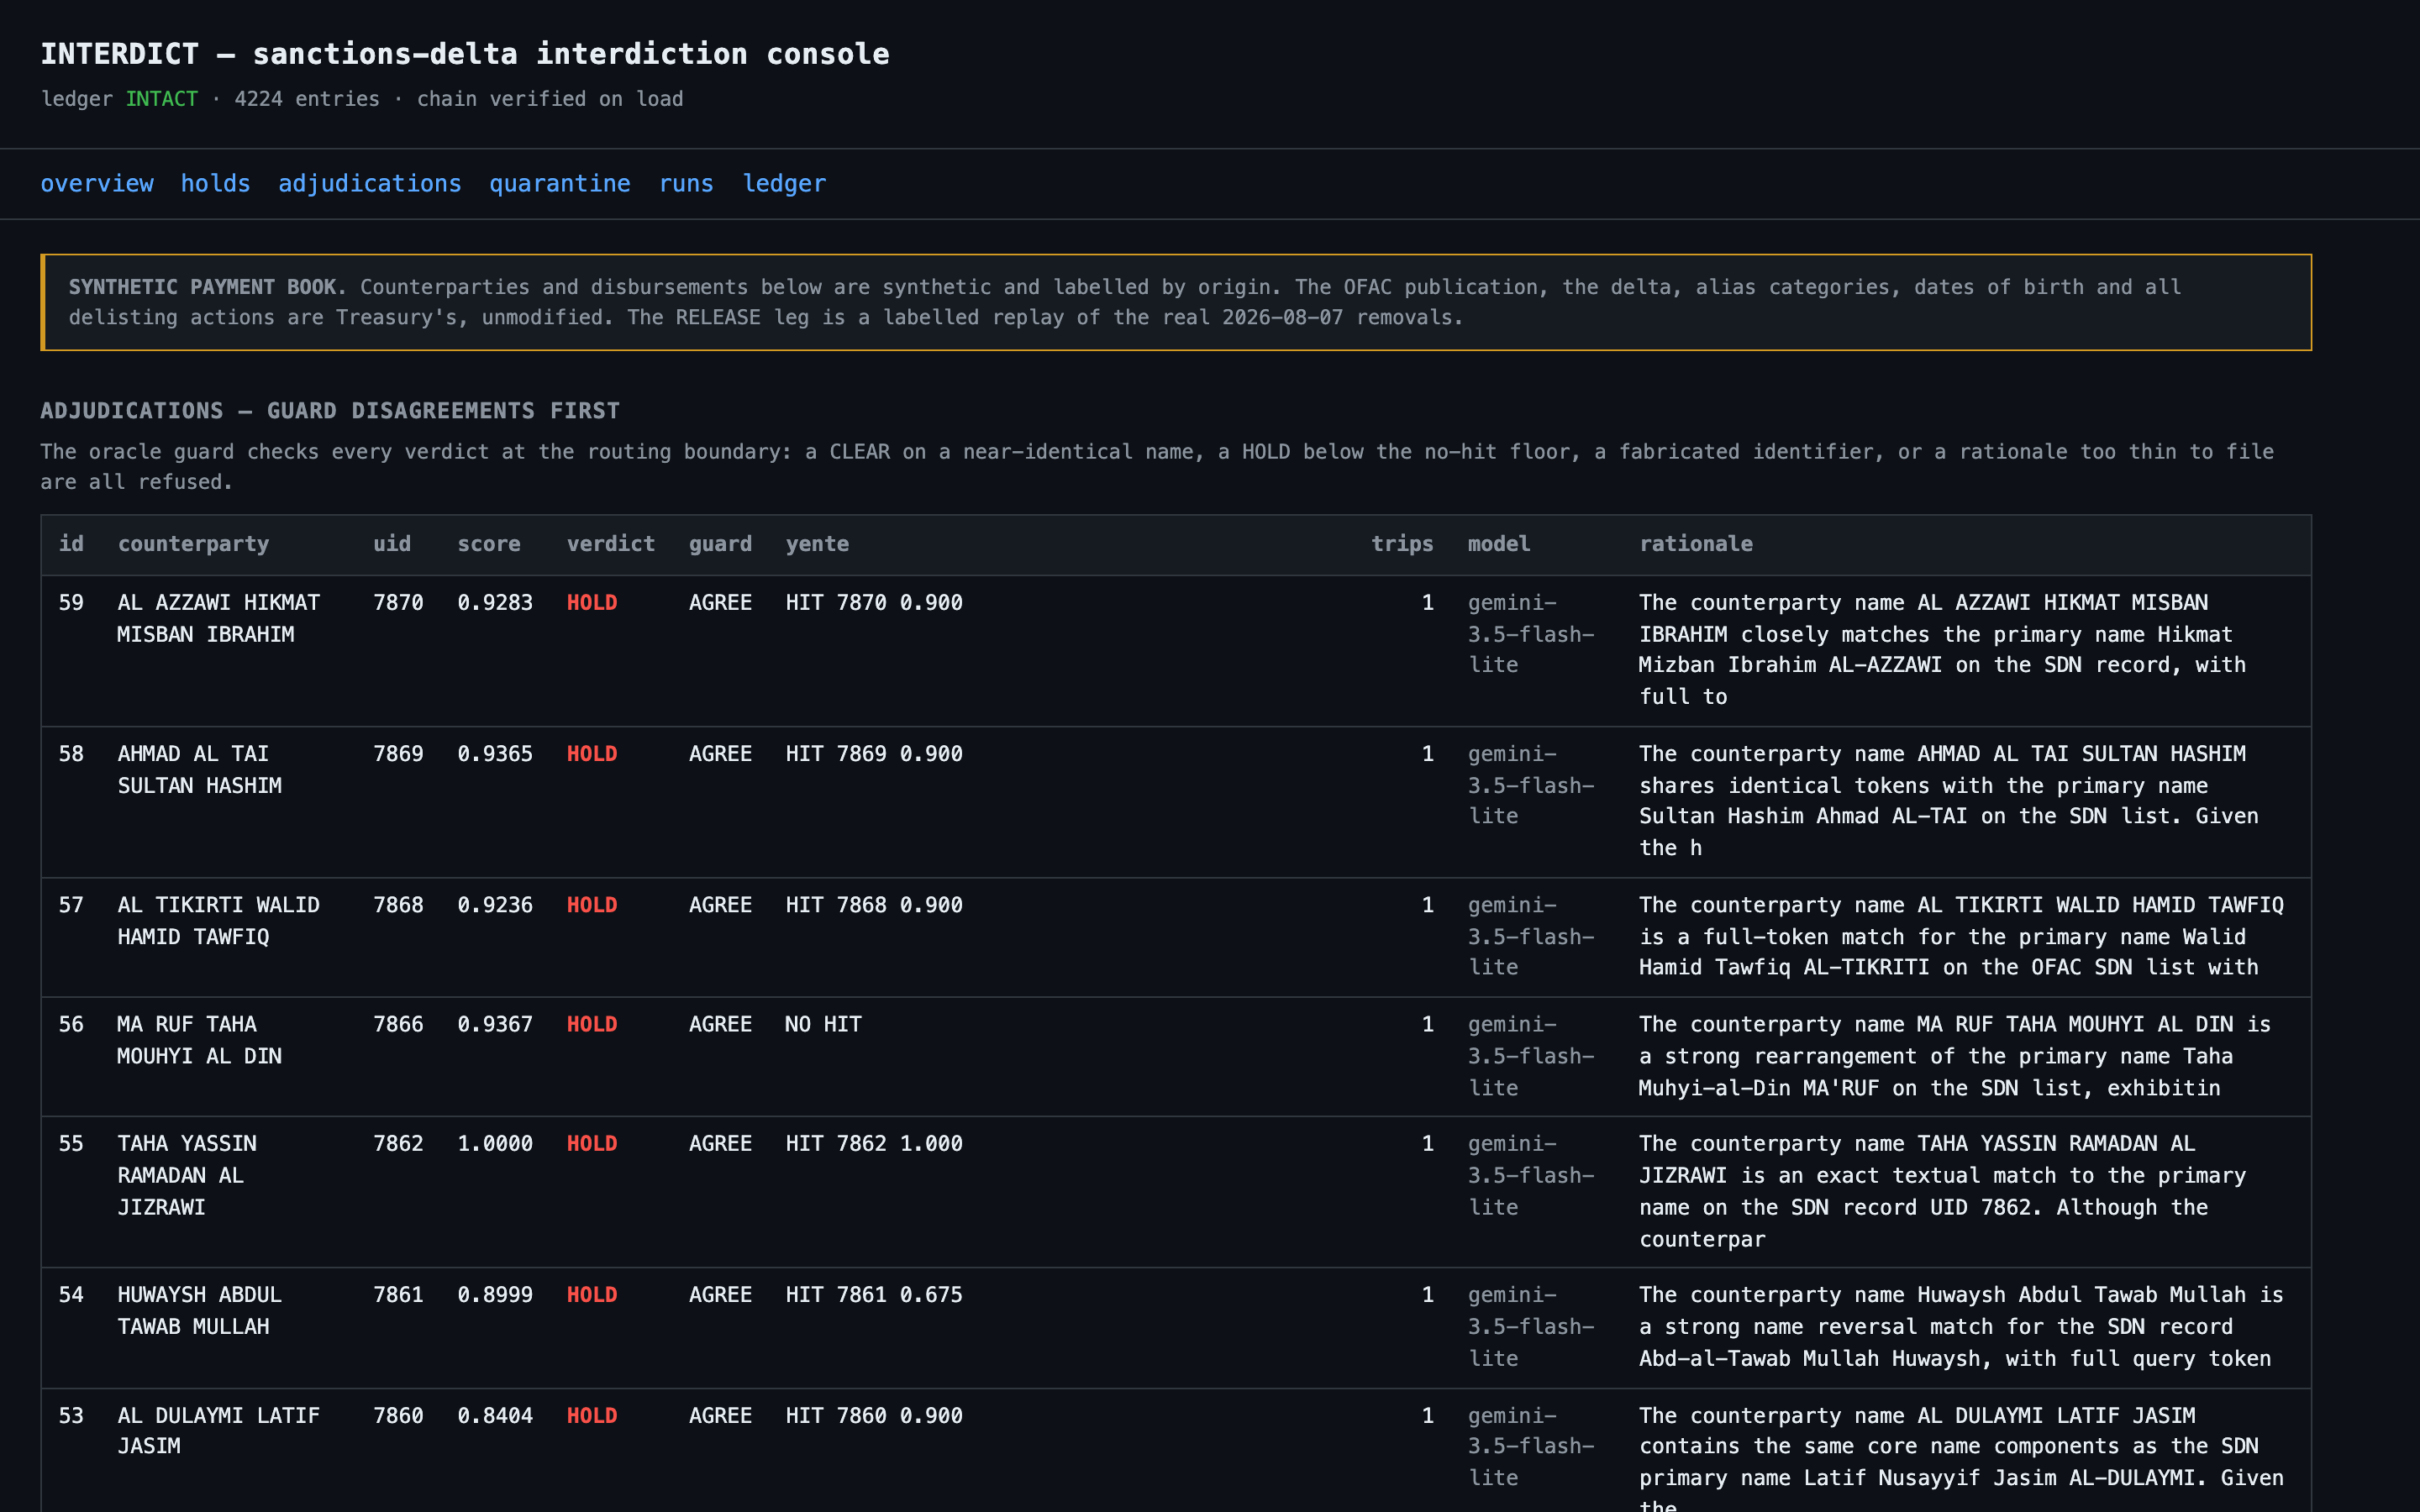Select row id 57
The width and height of the screenshot is (2420, 1512).
(71, 905)
